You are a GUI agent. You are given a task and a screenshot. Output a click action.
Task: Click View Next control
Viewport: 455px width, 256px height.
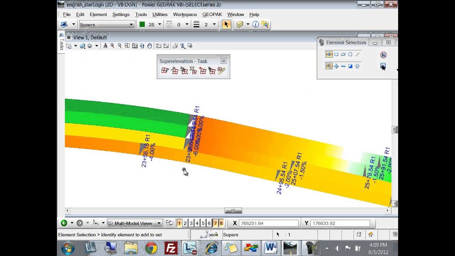tap(166, 46)
